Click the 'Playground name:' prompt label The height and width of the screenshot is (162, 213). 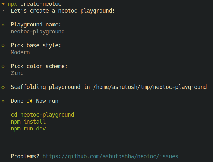(36, 25)
